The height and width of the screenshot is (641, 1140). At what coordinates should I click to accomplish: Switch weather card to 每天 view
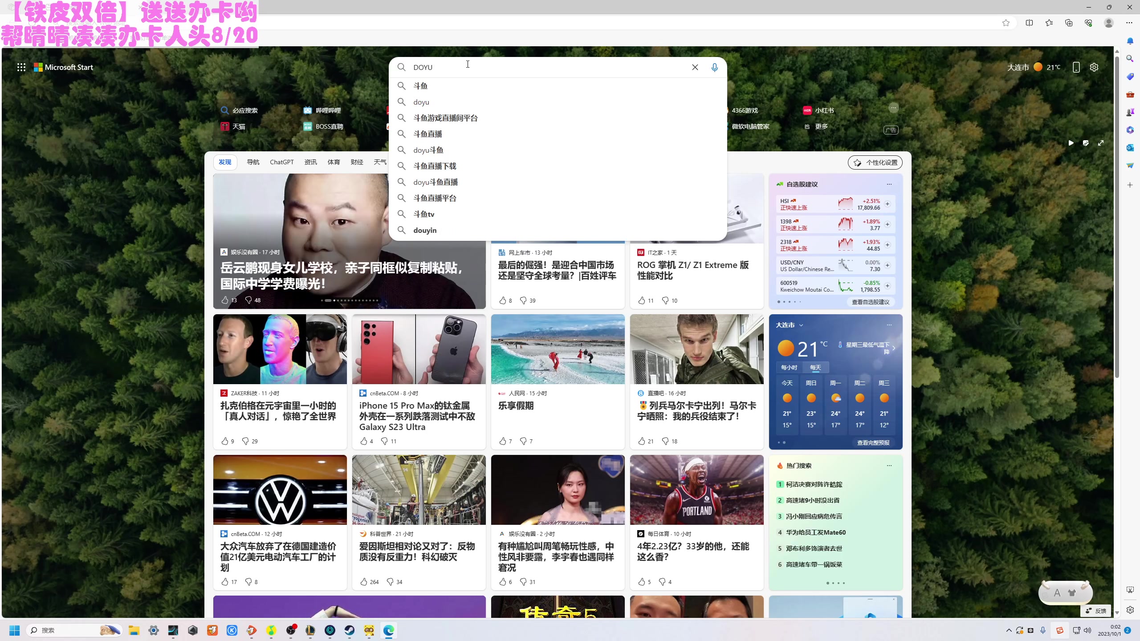815,367
